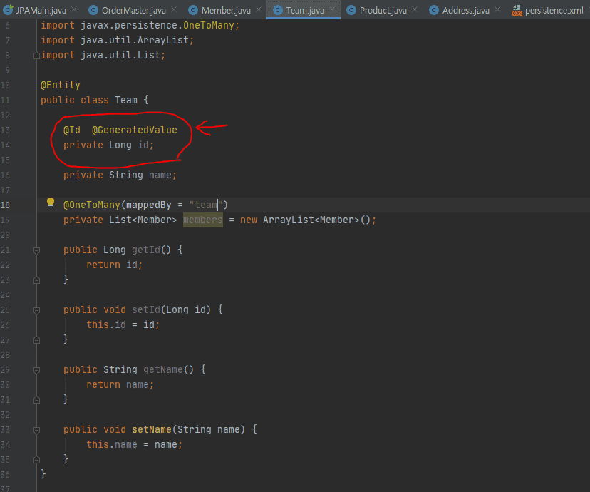590x492 pixels.
Task: Collapse the getId method fold marker
Action: 36,251
